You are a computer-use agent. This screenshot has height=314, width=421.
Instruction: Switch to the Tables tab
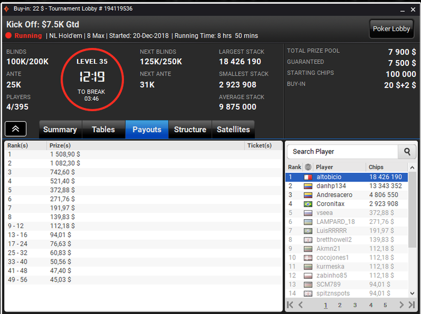click(103, 130)
